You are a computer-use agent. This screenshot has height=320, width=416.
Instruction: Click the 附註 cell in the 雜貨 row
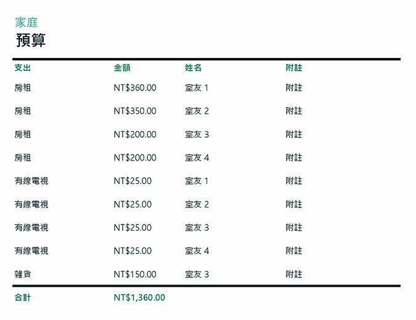point(294,274)
